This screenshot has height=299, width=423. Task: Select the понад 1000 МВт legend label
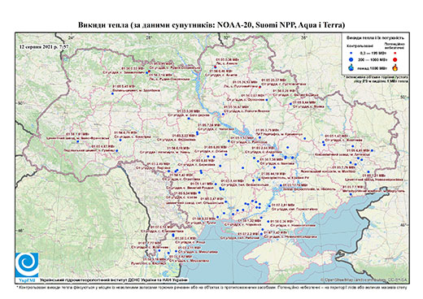[372, 67]
